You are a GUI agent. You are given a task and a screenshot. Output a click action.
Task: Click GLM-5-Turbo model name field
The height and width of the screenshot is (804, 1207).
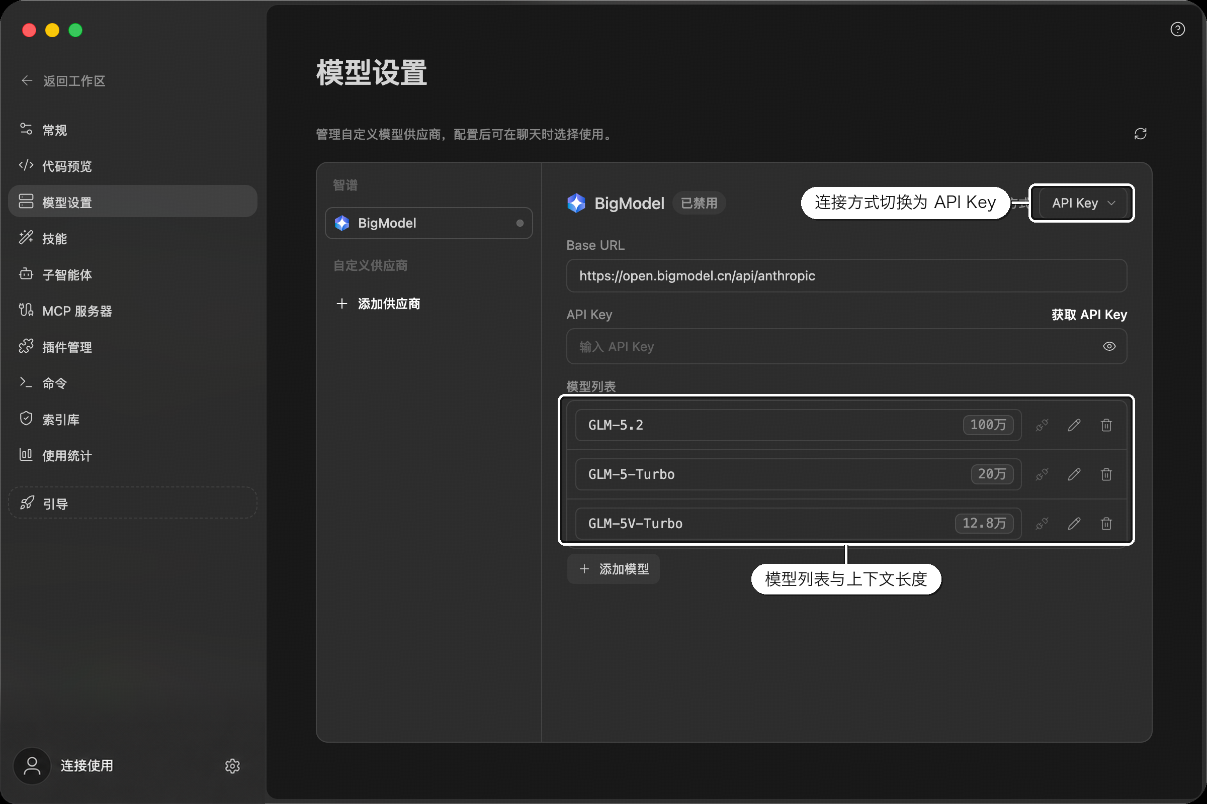(x=798, y=474)
